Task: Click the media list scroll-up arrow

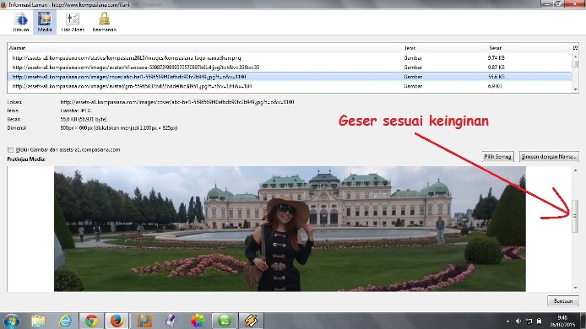Action: click(x=575, y=57)
